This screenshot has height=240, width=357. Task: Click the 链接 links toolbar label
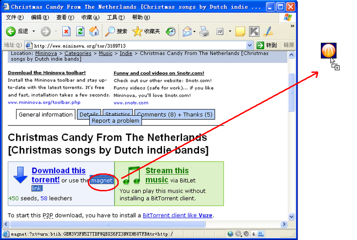289,45
